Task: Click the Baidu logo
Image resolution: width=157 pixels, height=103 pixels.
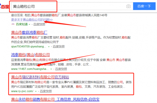Action: (4, 6)
